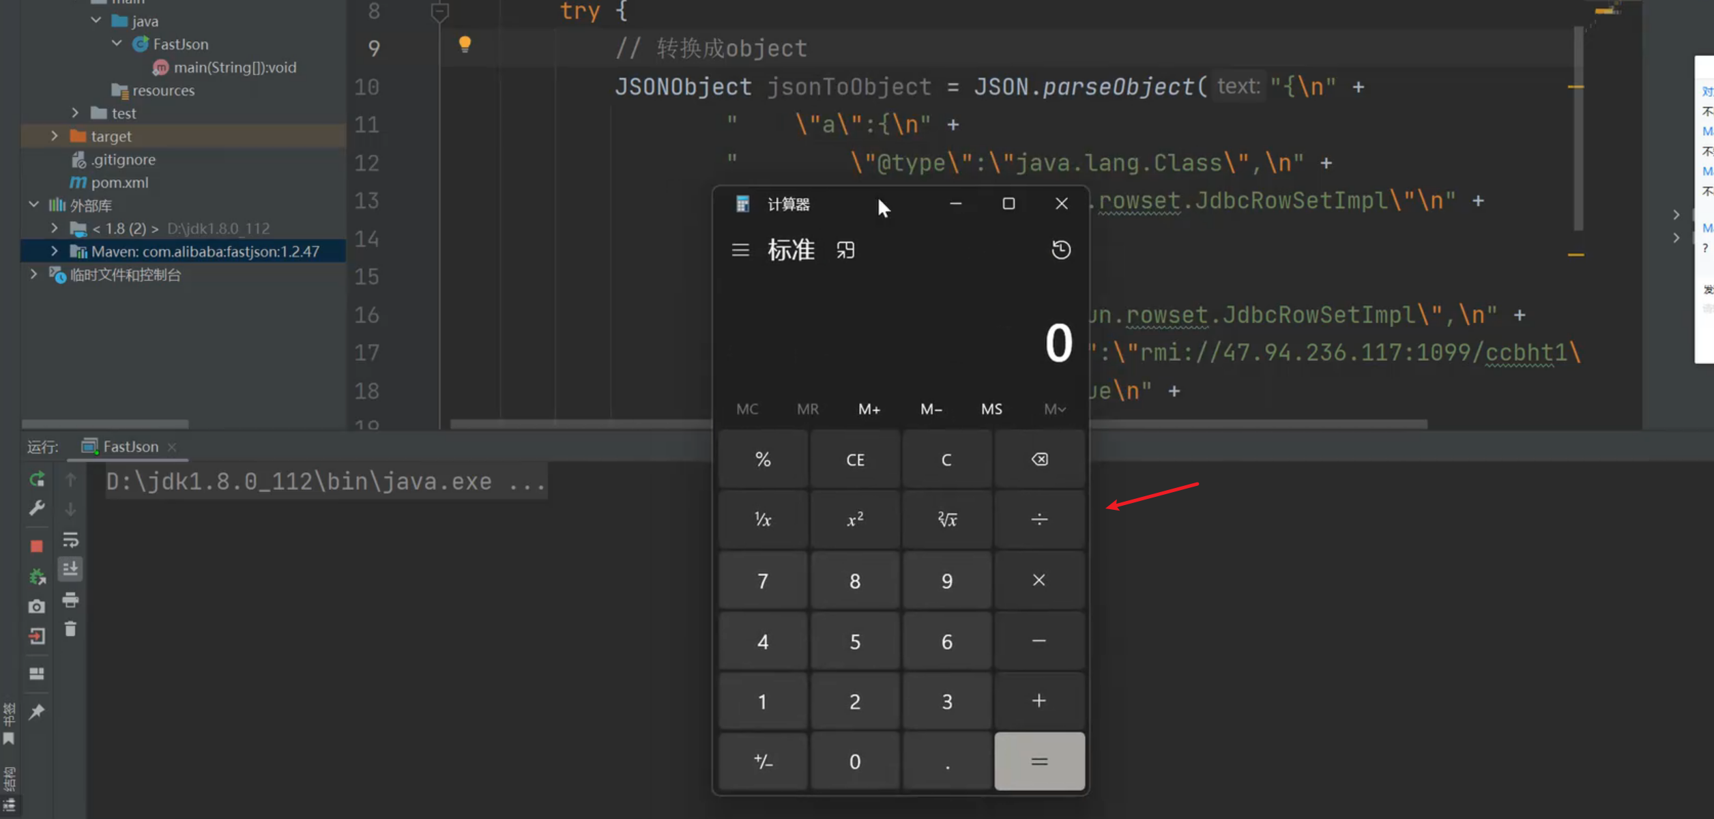Stop the running process with red square

(x=37, y=546)
